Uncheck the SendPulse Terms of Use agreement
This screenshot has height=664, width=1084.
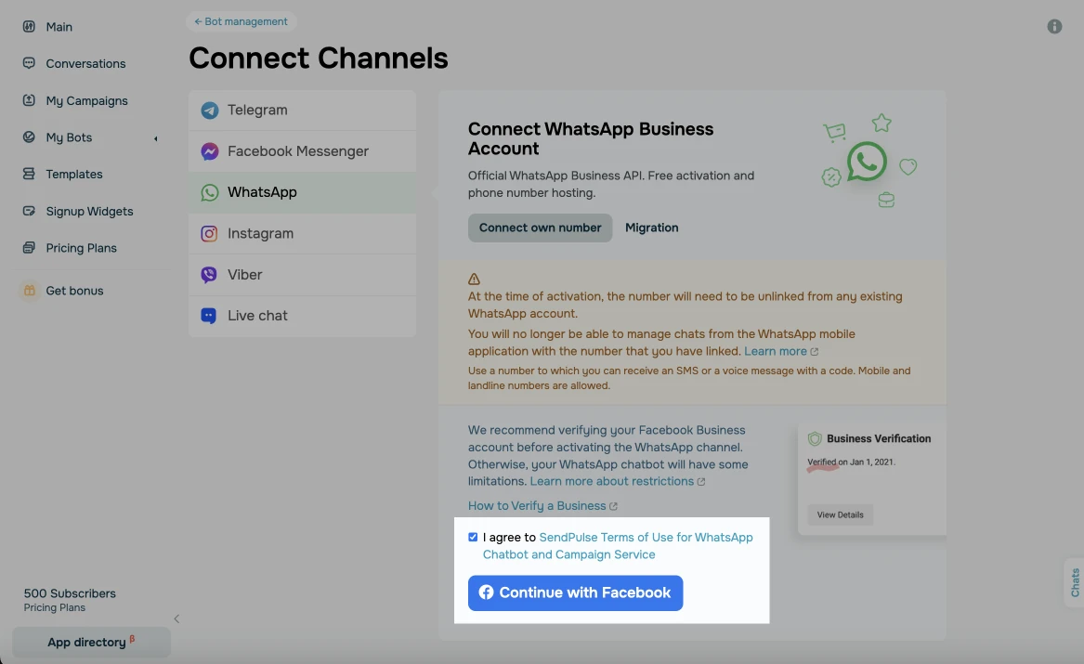pos(473,537)
